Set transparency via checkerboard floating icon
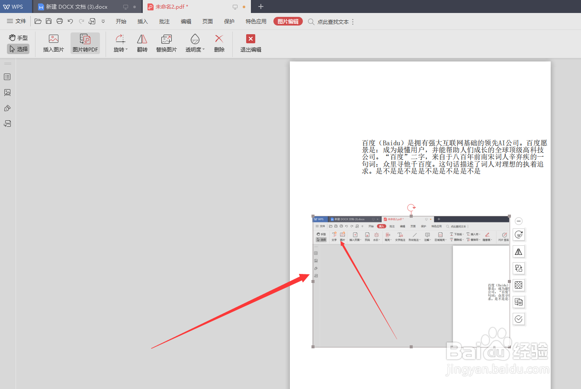This screenshot has height=389, width=581. [519, 285]
